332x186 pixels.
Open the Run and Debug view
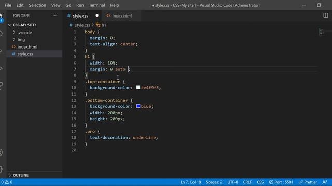(x=1, y=68)
